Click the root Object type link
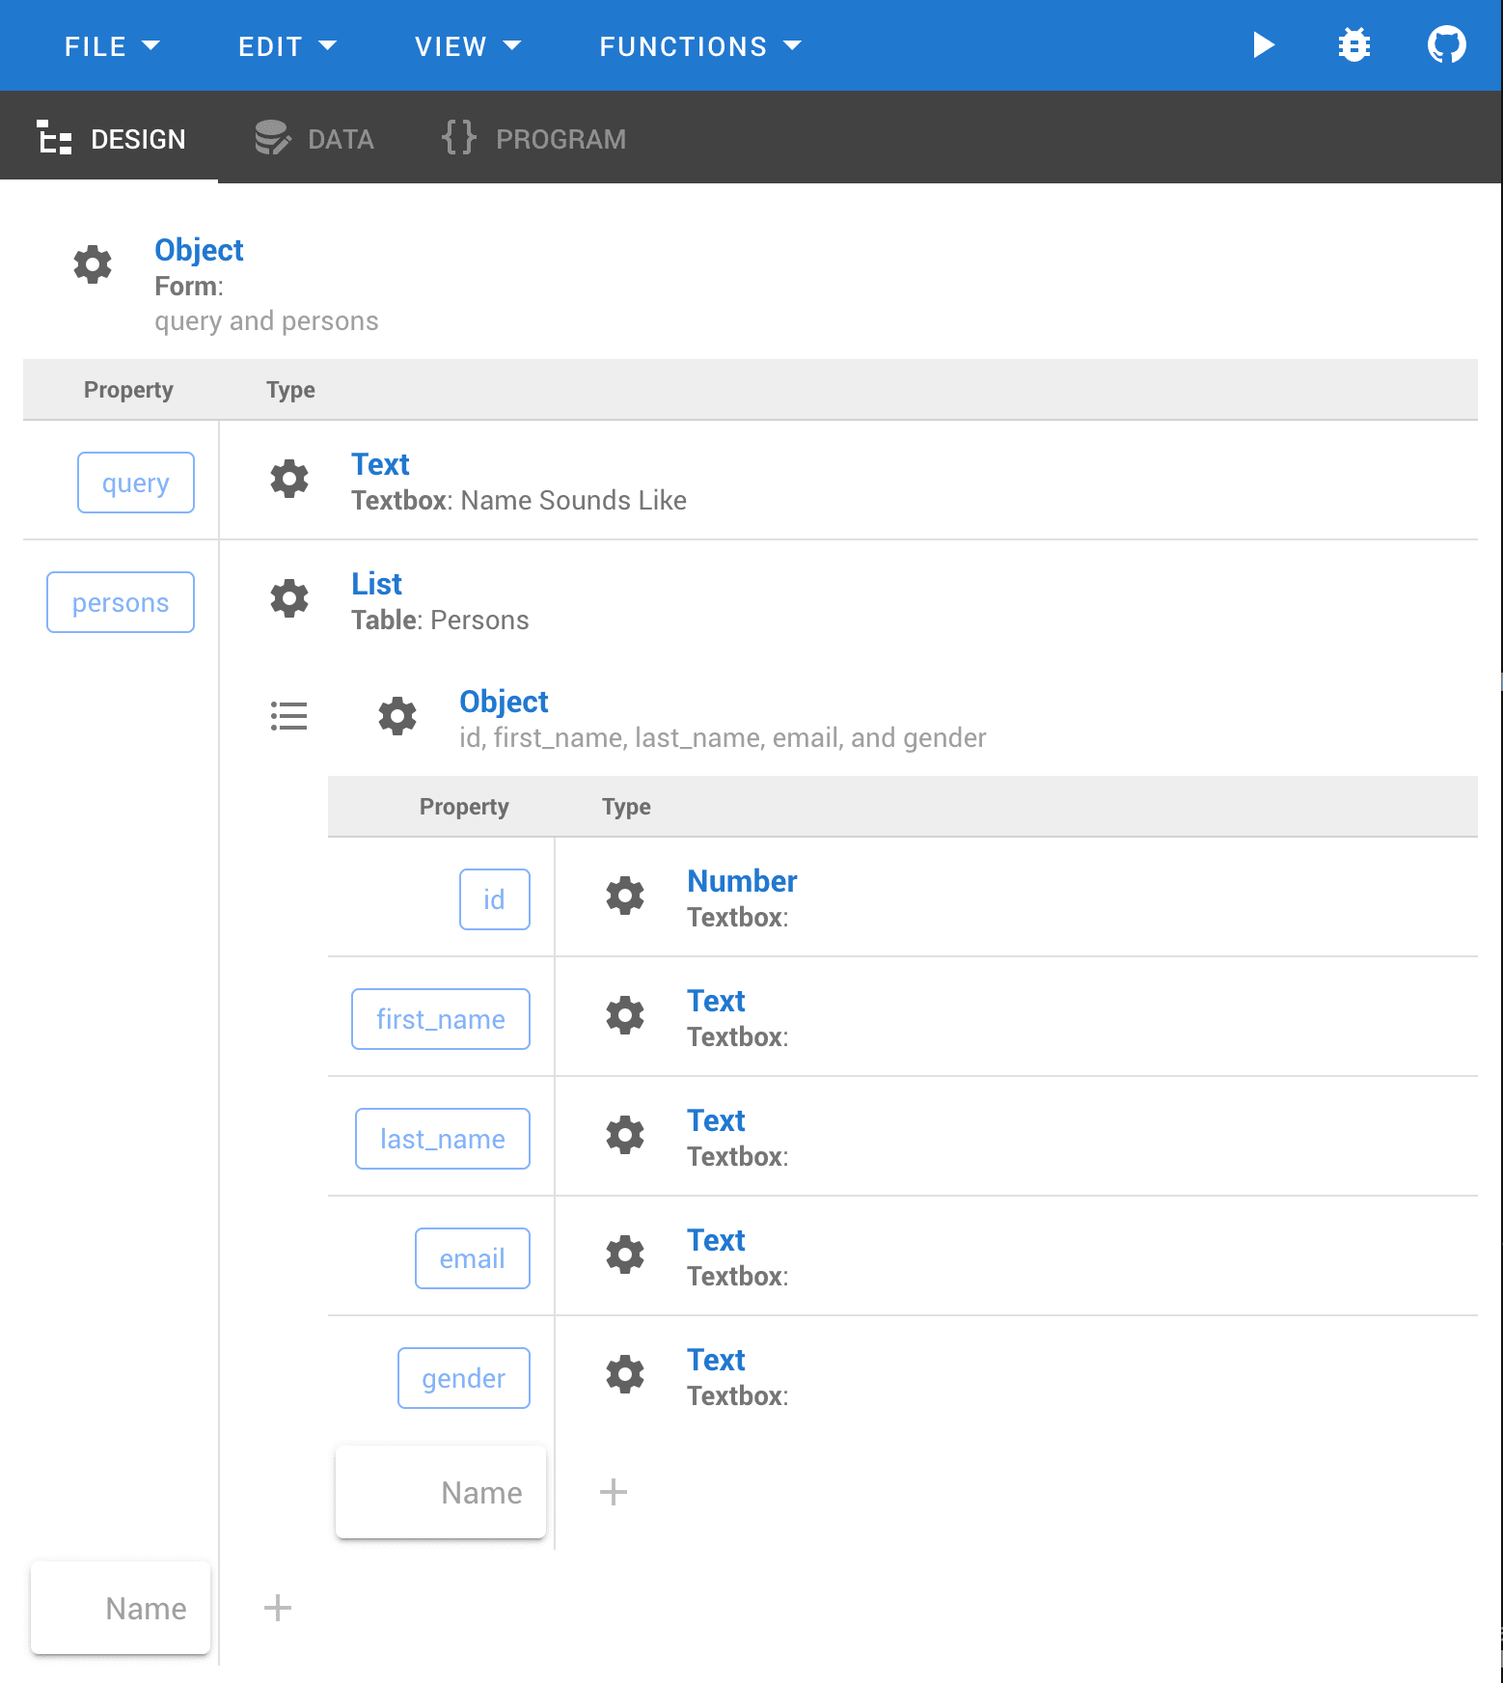1503x1683 pixels. tap(199, 250)
